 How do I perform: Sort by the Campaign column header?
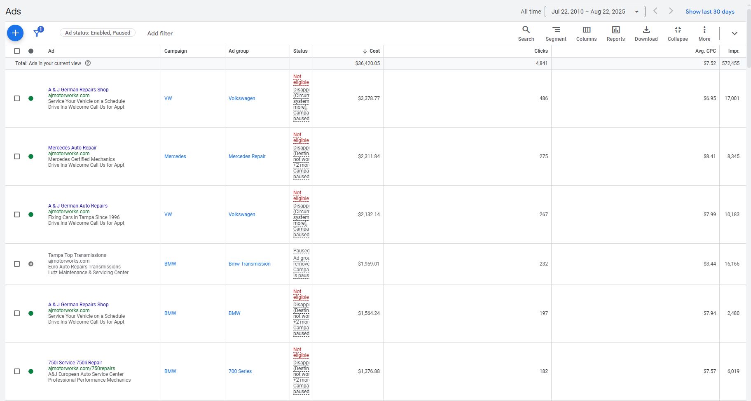coord(175,51)
